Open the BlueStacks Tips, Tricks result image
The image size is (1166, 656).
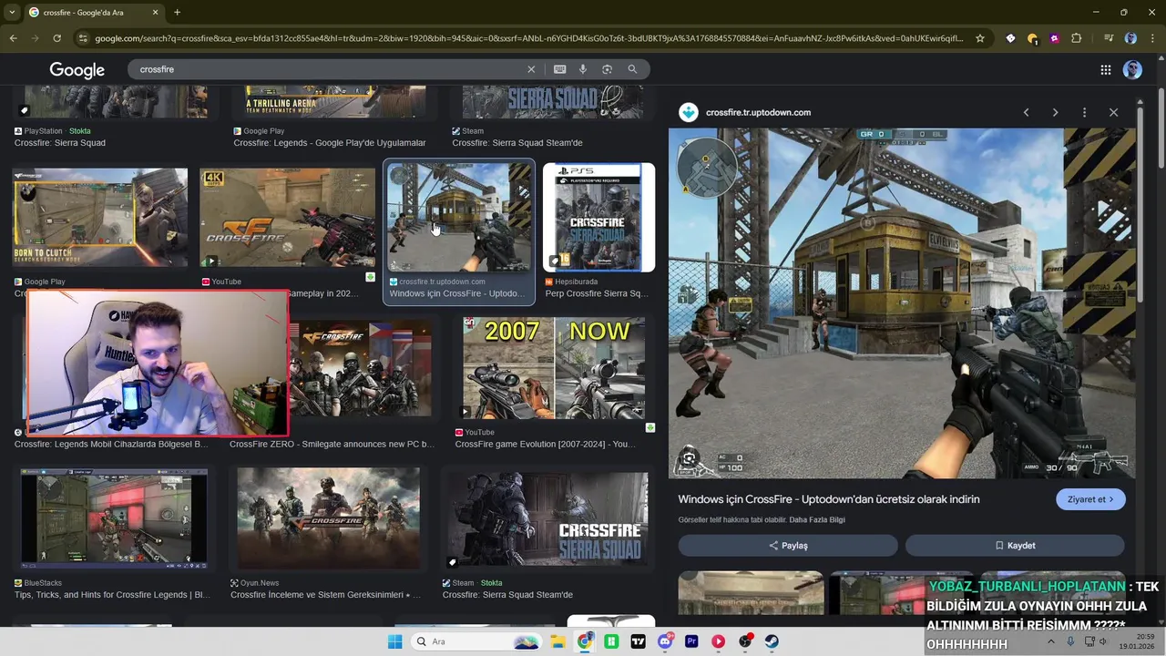pyautogui.click(x=114, y=518)
